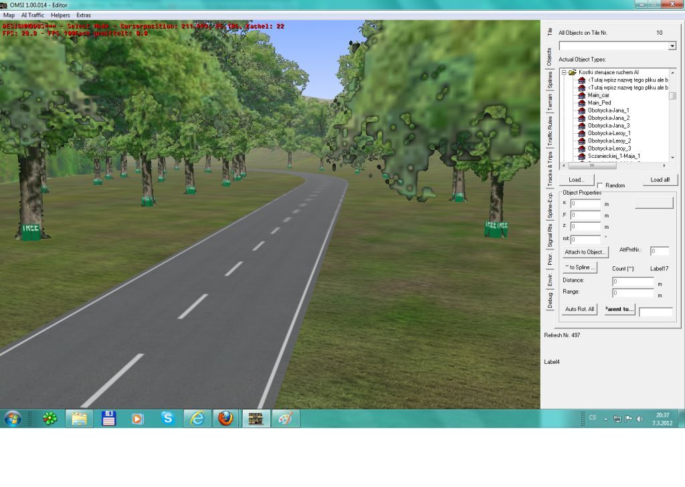The height and width of the screenshot is (487, 685).
Task: Switch to the Splines tab
Action: 550,81
